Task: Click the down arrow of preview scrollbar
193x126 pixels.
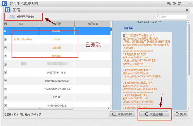Action: 188,108
